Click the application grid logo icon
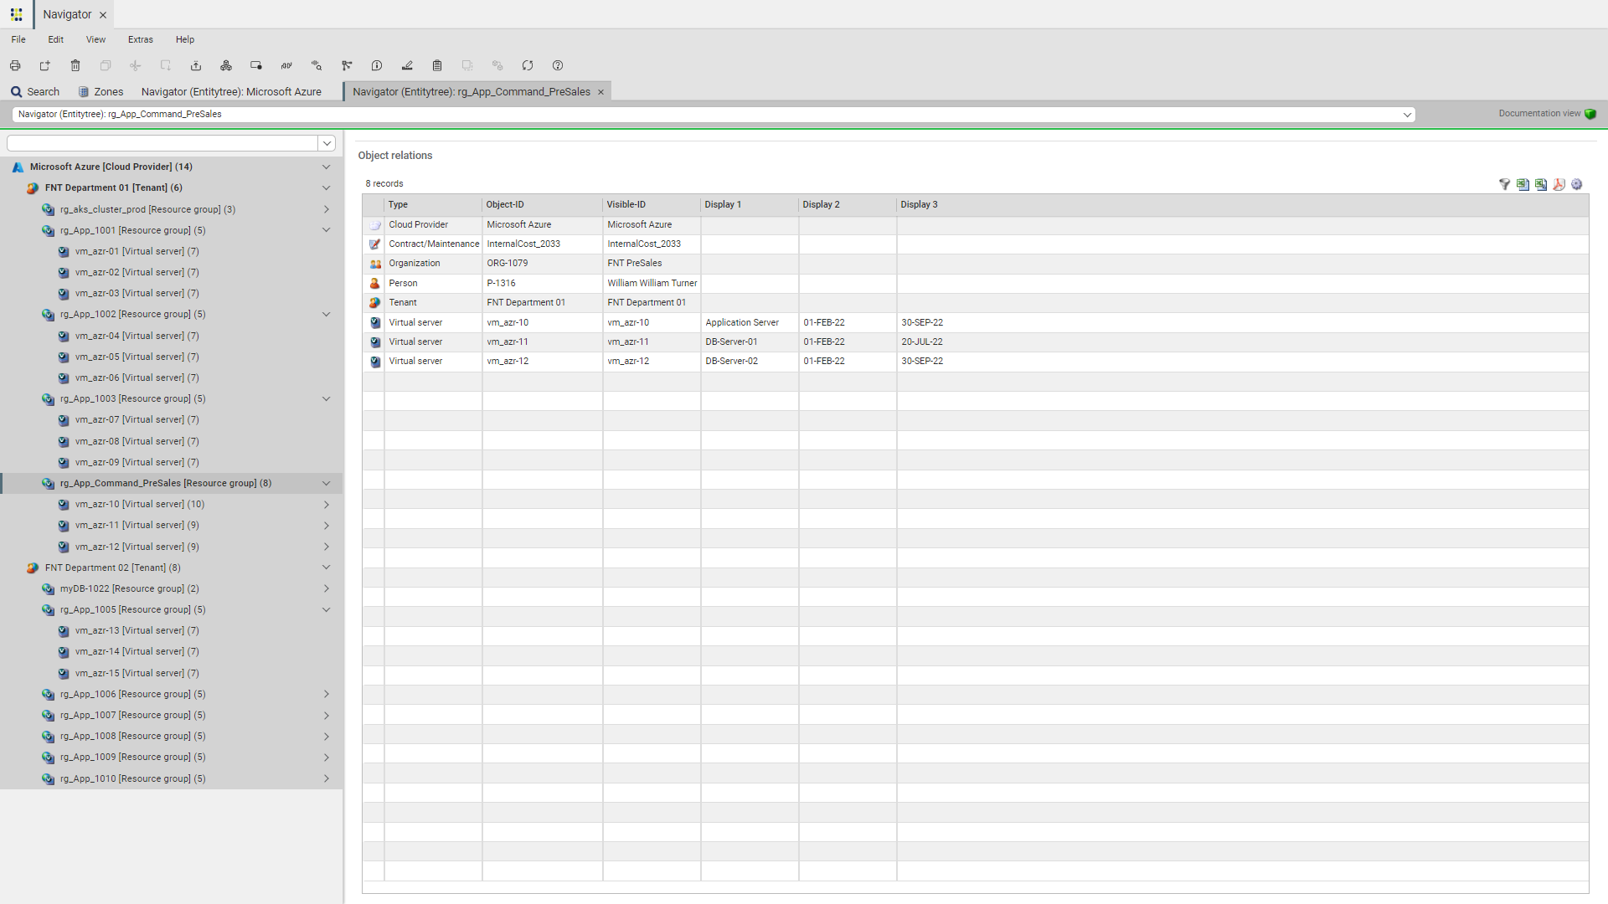 pyautogui.click(x=16, y=14)
